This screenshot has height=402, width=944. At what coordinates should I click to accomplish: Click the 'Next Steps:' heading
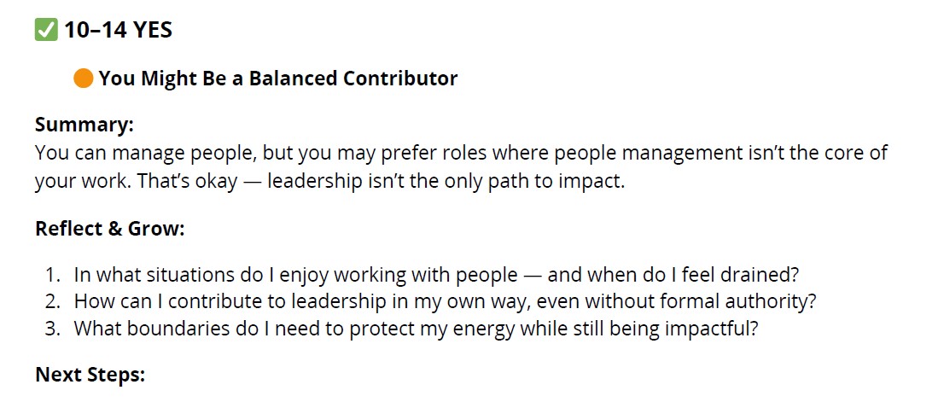(90, 375)
